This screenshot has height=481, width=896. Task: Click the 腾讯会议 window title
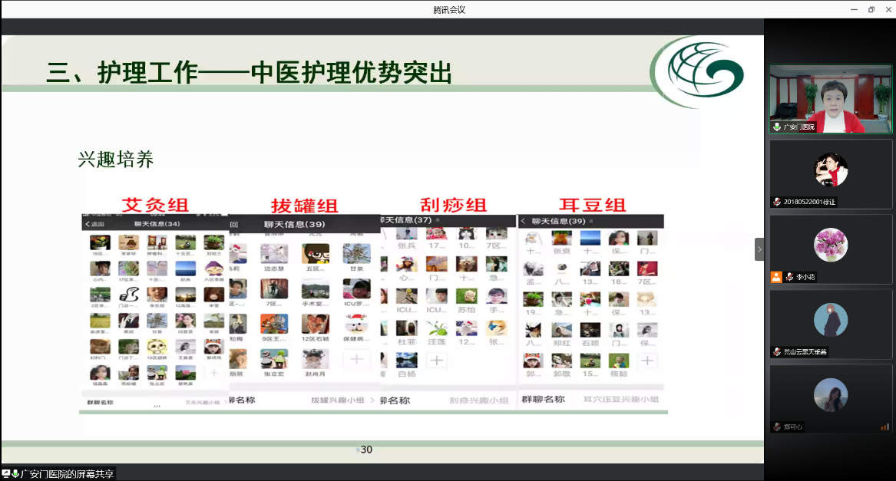click(449, 9)
